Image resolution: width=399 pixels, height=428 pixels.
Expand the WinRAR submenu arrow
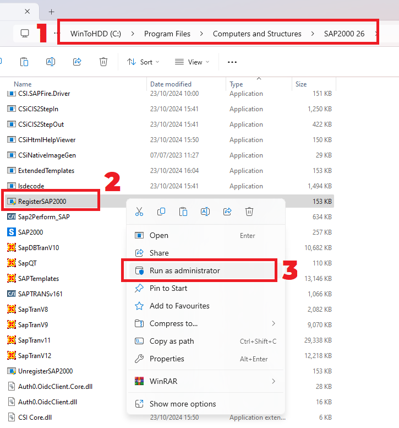coord(274,381)
